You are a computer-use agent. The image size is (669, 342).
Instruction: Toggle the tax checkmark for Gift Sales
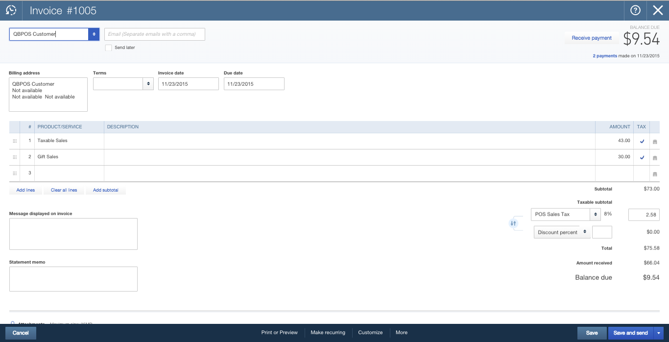click(x=642, y=157)
